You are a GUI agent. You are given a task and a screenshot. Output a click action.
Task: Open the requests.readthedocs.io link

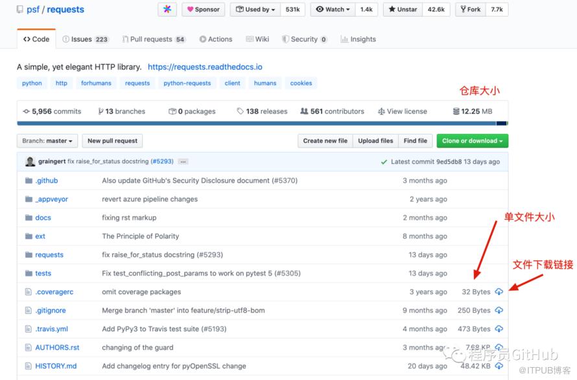click(205, 67)
